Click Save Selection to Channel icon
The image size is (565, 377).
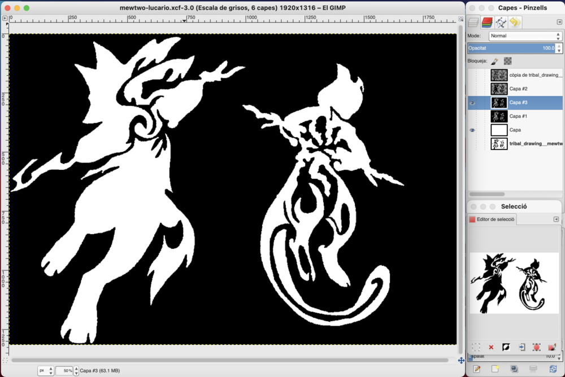point(521,347)
